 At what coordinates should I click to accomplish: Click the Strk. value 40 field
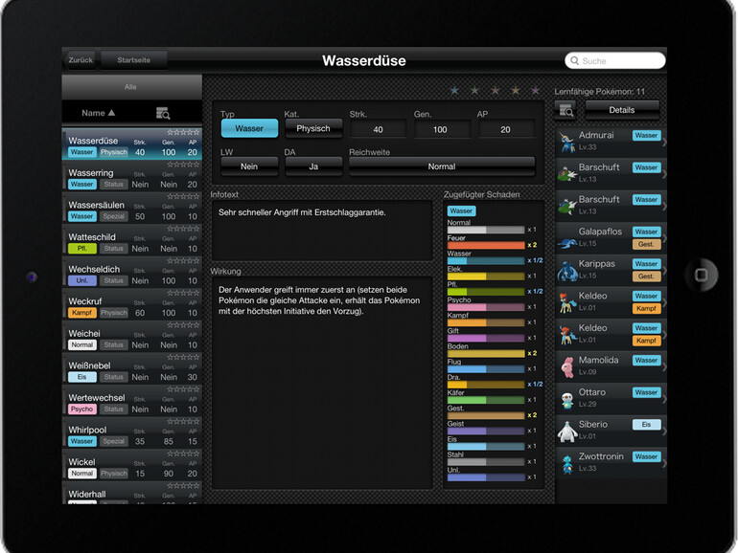(x=378, y=129)
